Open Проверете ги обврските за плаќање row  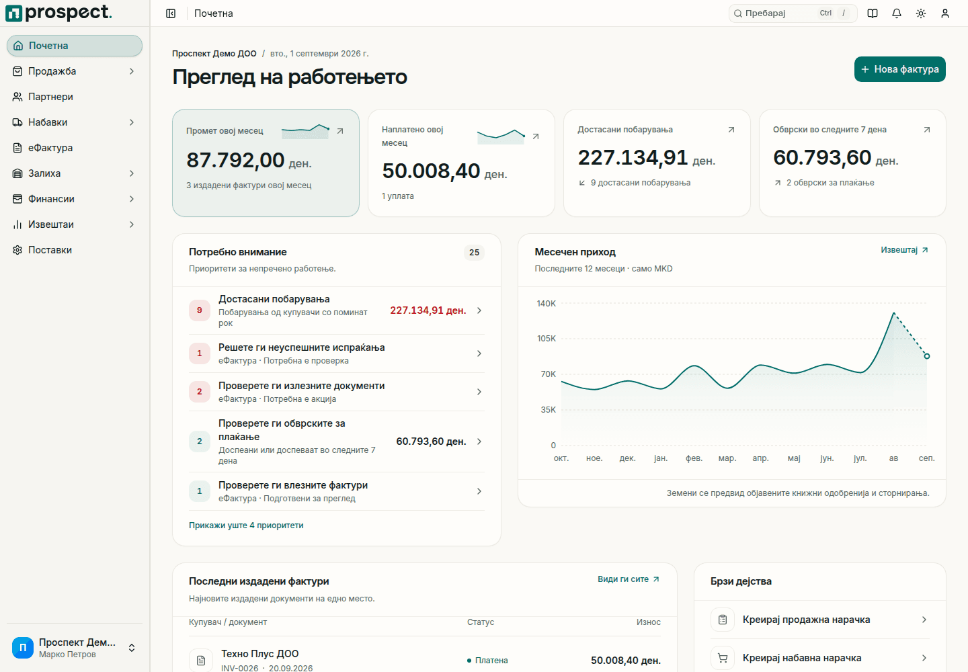click(337, 442)
